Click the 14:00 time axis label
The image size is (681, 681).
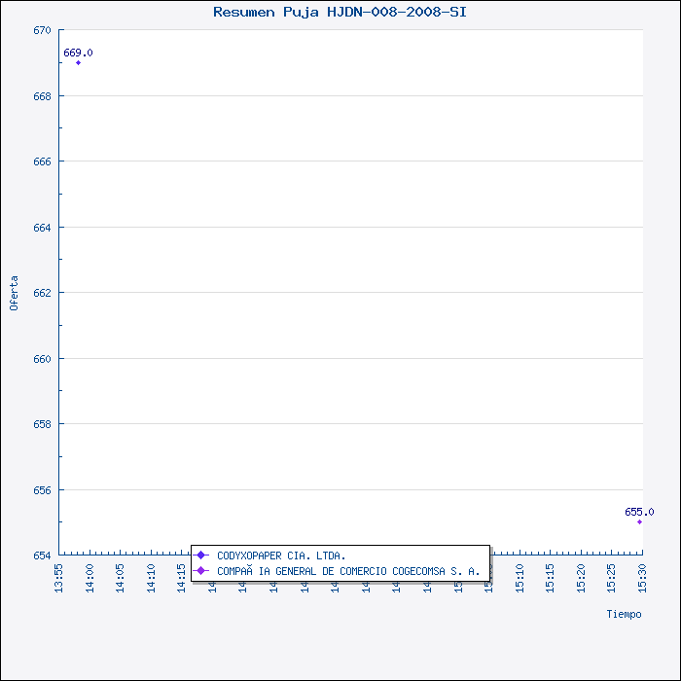(90, 576)
